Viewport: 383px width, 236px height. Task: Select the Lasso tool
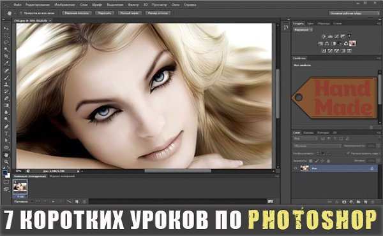tap(6, 43)
